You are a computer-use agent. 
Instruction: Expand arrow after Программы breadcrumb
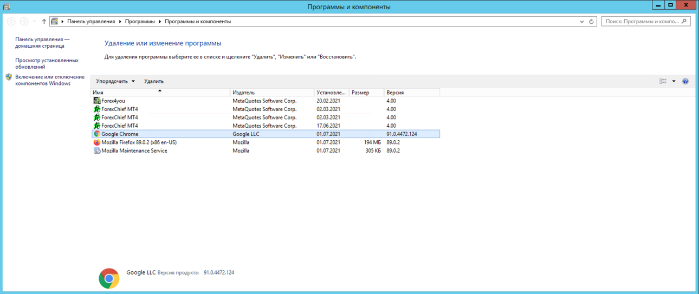pos(160,22)
